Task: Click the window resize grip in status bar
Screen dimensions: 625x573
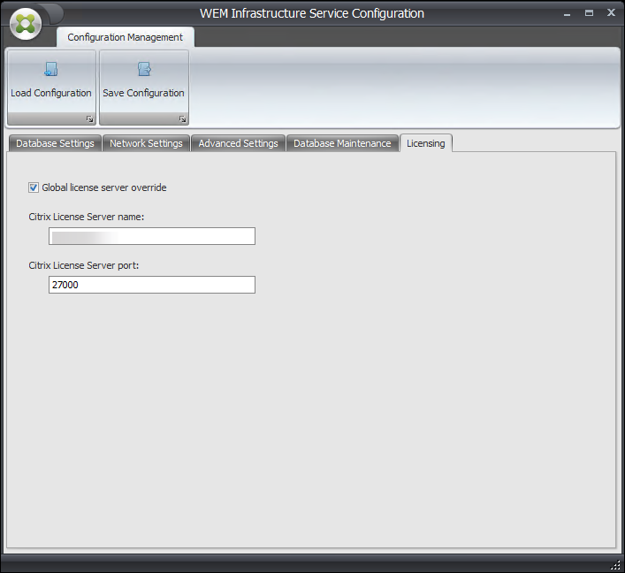Action: [x=616, y=565]
